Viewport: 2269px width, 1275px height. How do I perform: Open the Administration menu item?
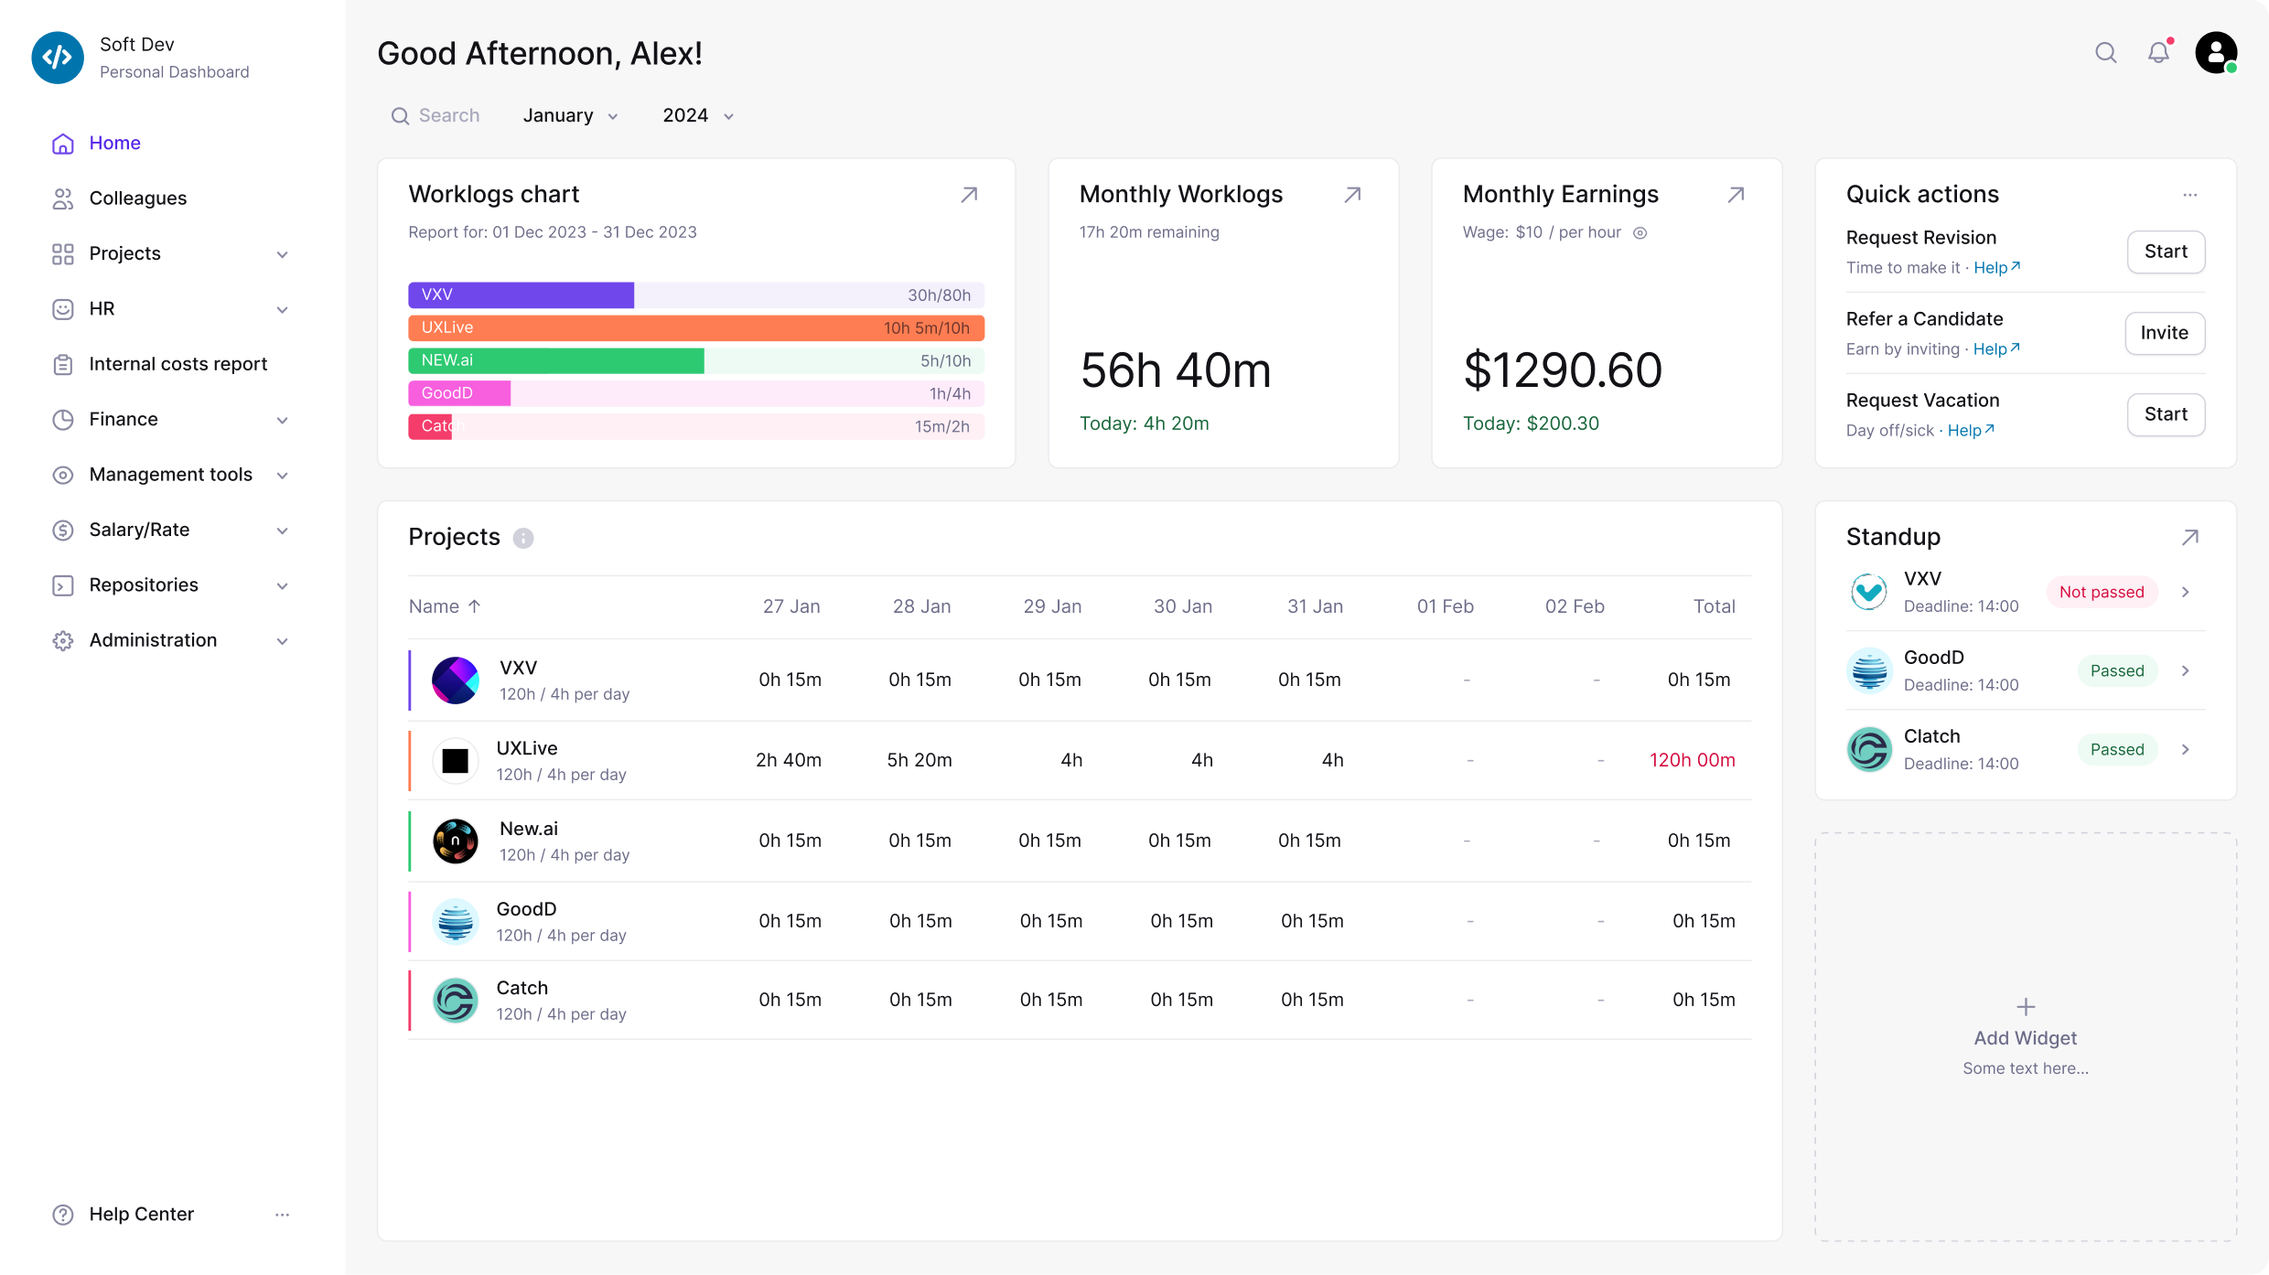(152, 640)
